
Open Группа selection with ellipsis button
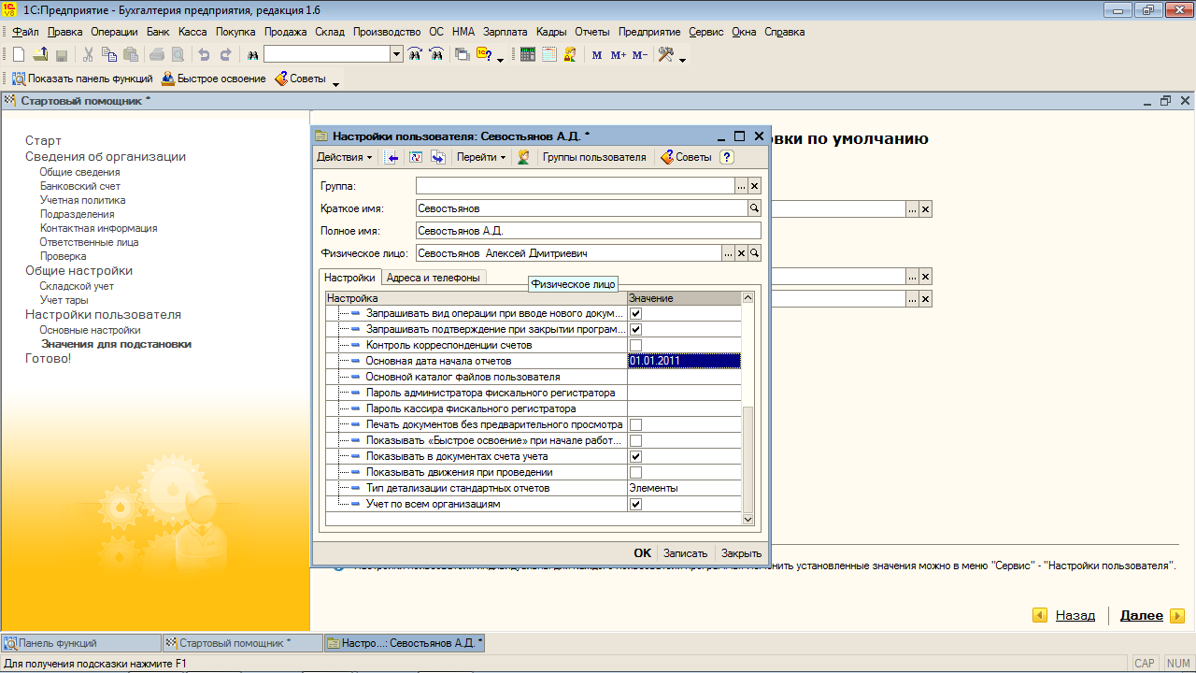(x=742, y=186)
